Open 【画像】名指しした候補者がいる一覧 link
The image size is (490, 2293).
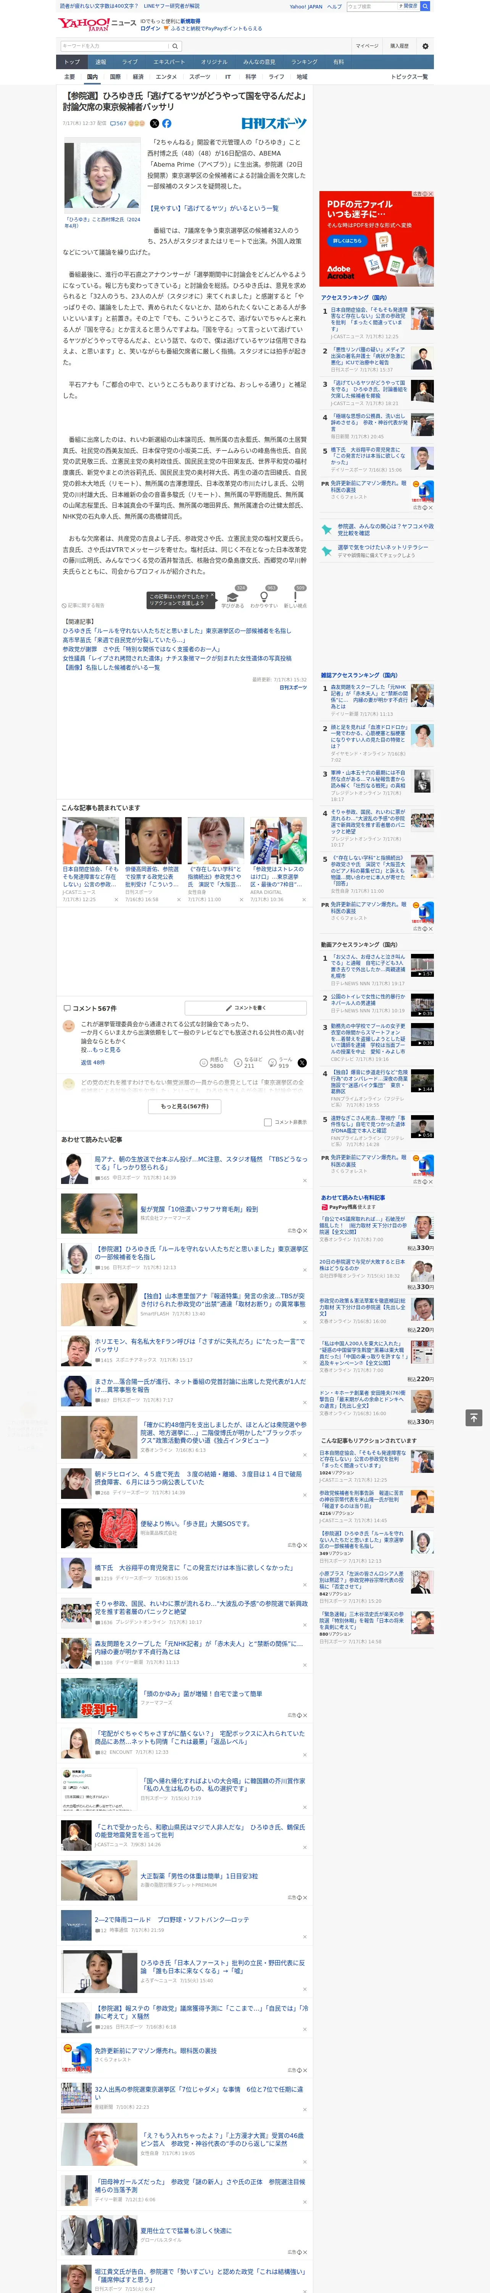pos(111,668)
